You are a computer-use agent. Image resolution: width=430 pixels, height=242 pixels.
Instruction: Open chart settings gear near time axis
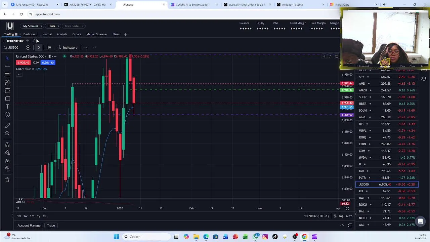click(347, 208)
